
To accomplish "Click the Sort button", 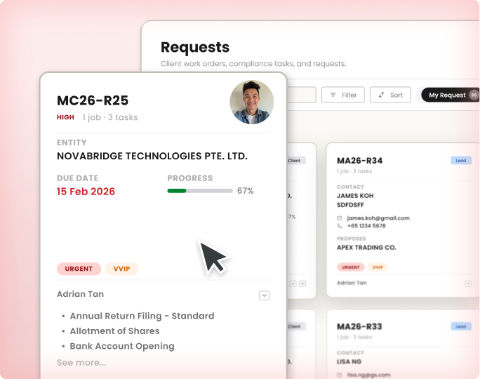I will pos(390,95).
